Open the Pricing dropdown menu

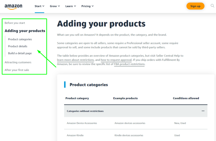[87, 6]
